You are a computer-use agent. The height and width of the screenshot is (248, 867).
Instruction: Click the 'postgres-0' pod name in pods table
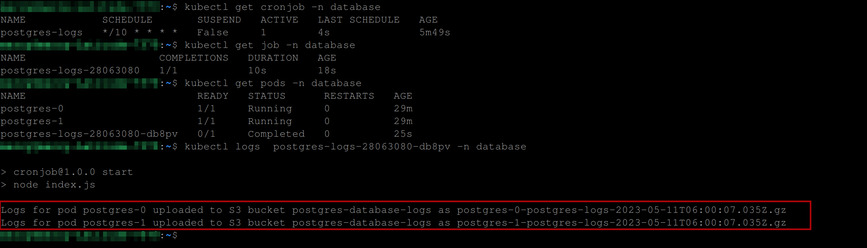tap(32, 109)
